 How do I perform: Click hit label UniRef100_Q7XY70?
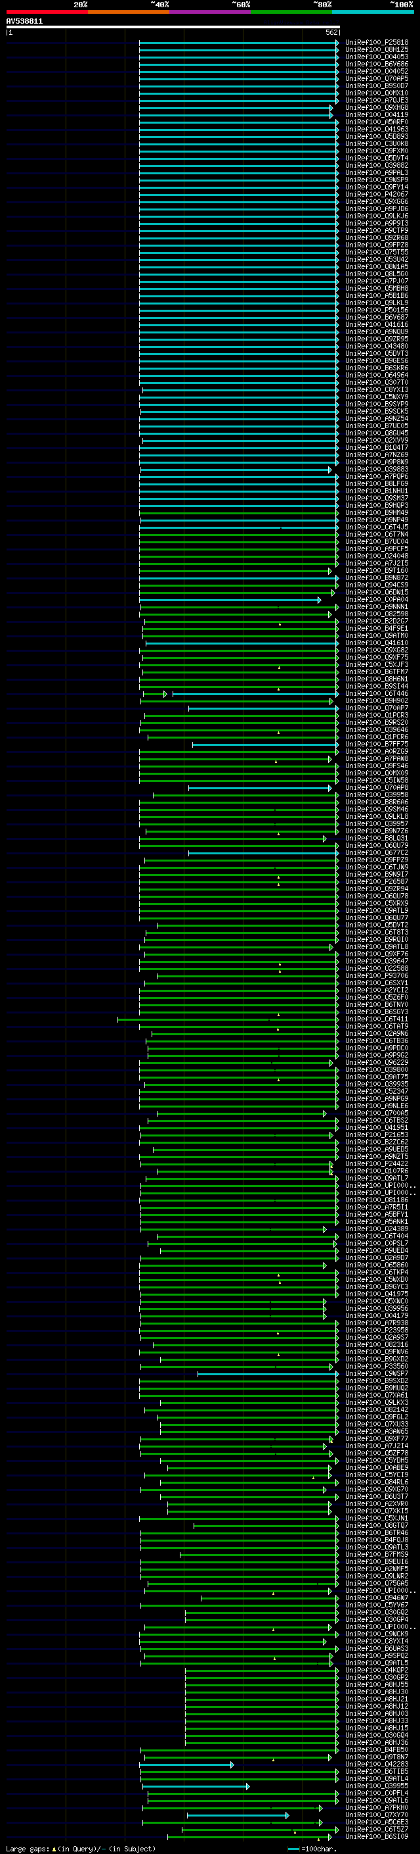[x=377, y=1815]
